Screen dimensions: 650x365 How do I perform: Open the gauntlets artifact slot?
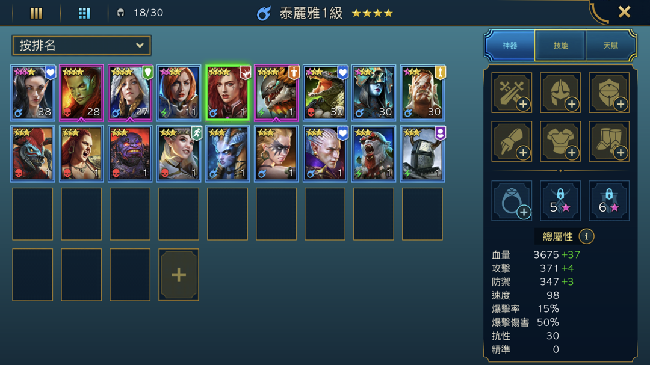(512, 141)
